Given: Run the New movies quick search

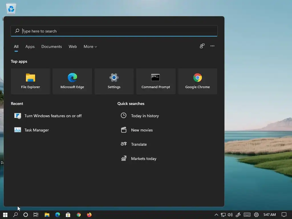Looking at the screenshot, I should click(x=137, y=130).
